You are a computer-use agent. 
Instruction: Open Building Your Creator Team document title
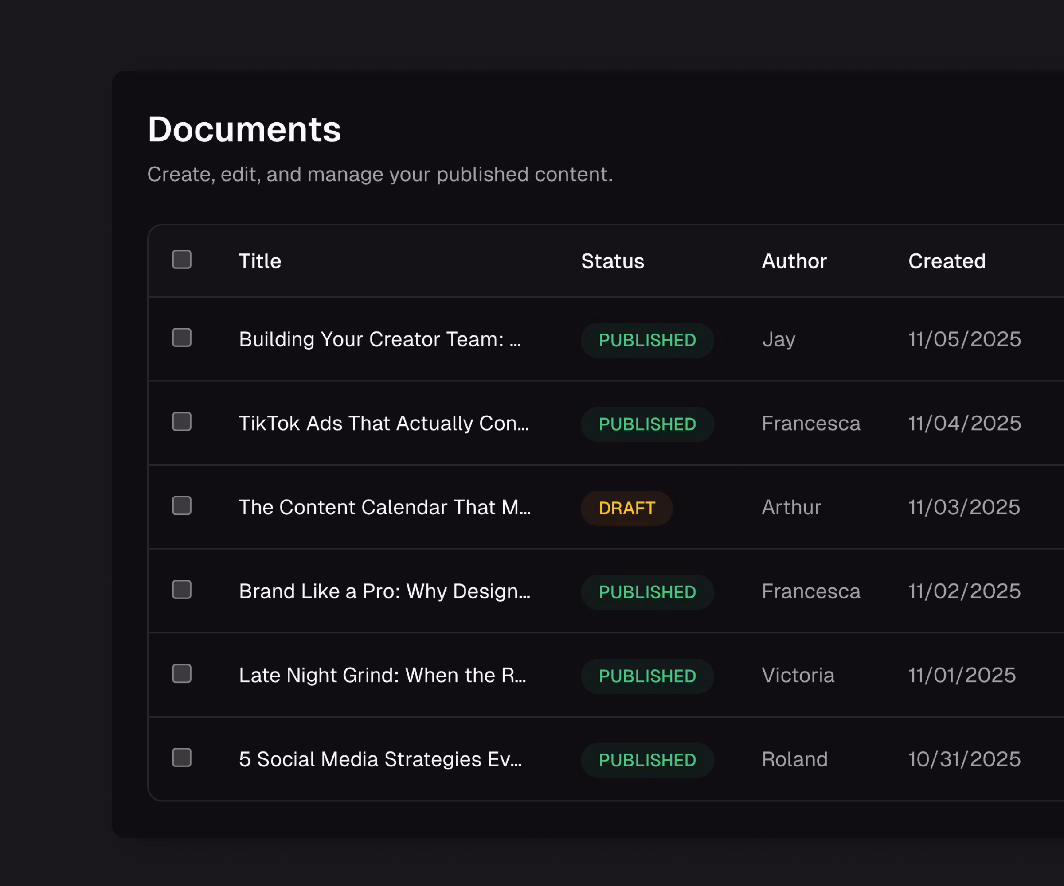380,339
